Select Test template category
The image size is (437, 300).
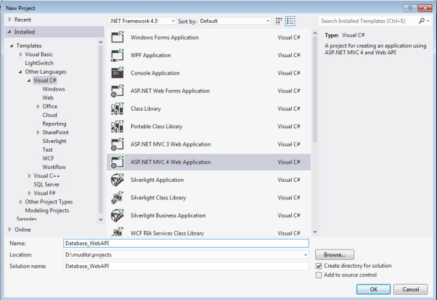(x=47, y=150)
